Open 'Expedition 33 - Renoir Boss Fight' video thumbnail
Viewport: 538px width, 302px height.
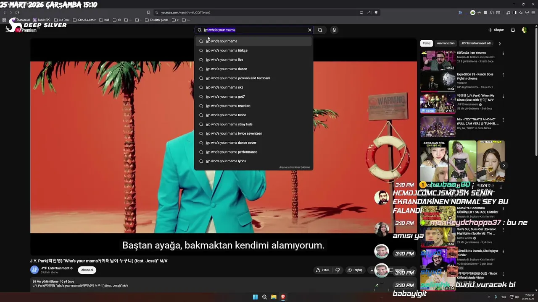point(438,82)
